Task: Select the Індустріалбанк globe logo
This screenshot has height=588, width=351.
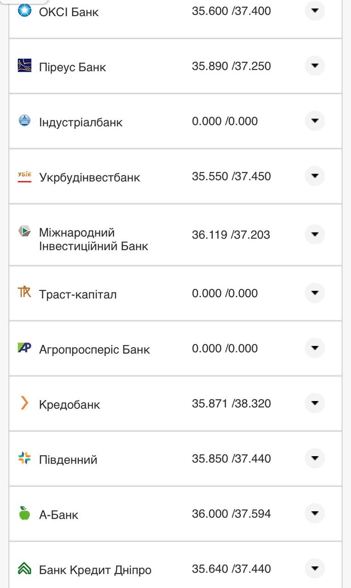Action: coord(24,121)
